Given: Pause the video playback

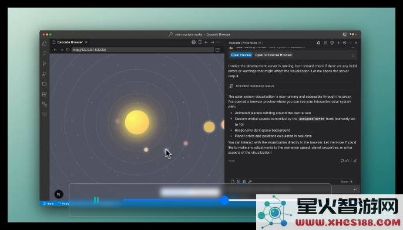Looking at the screenshot, I should [96, 200].
